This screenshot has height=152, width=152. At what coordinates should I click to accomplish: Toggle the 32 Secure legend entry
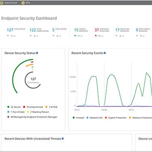(14, 107)
